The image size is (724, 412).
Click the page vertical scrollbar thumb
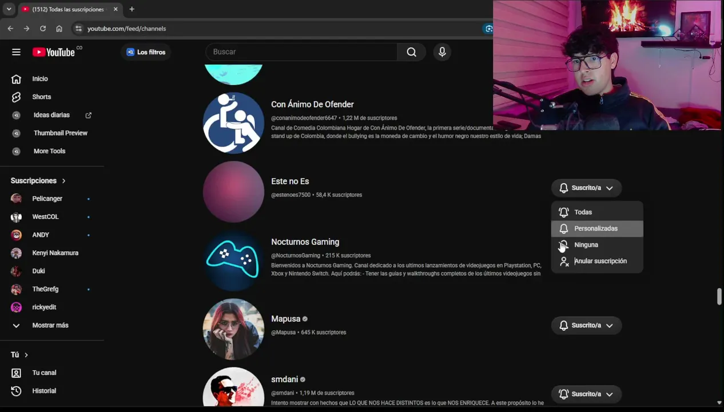point(719,297)
